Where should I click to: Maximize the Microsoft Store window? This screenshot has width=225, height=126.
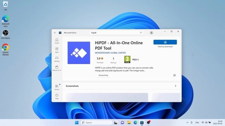point(172,31)
